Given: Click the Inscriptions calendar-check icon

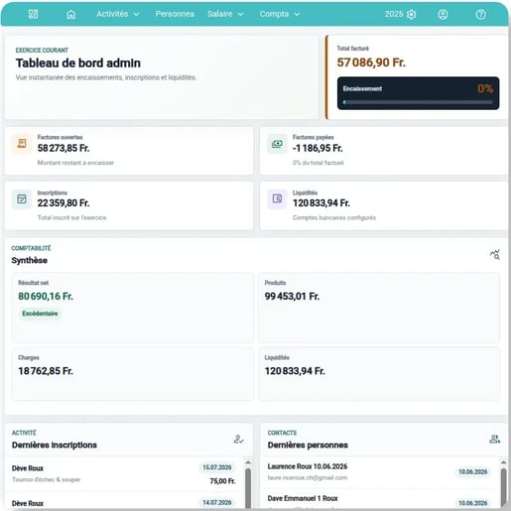Looking at the screenshot, I should [22, 198].
